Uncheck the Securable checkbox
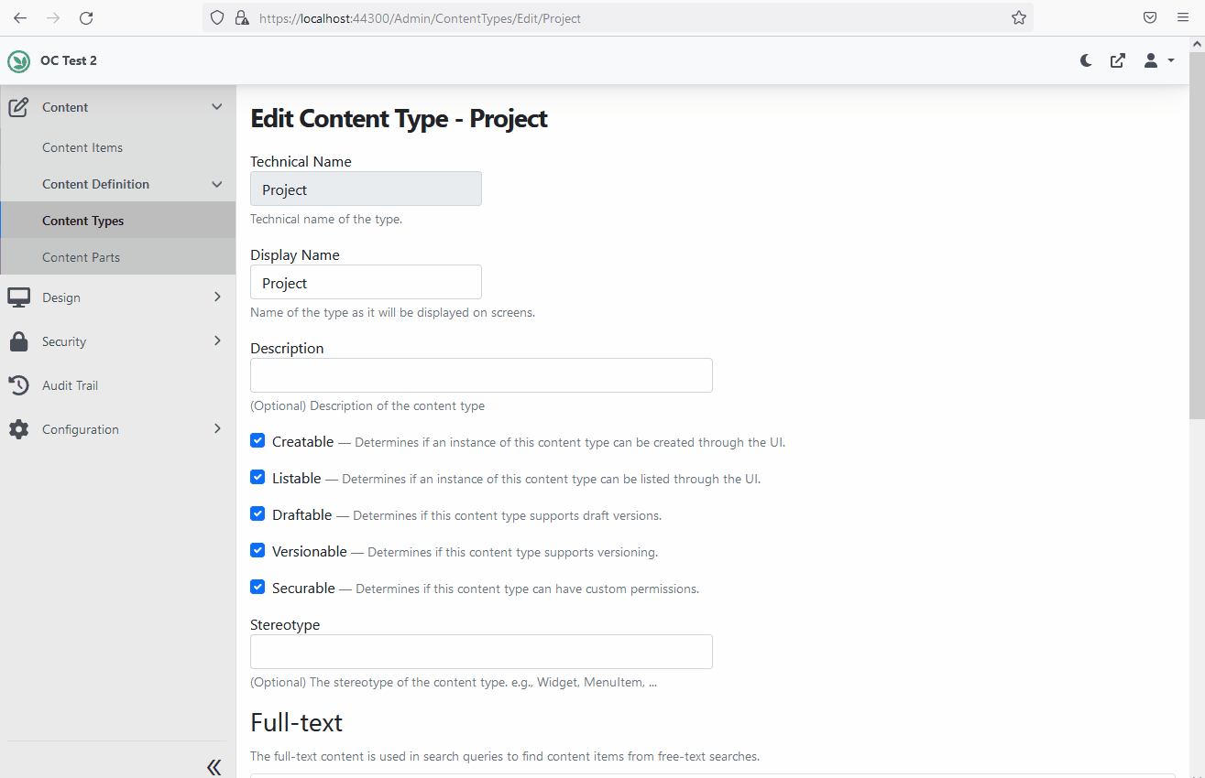Image resolution: width=1205 pixels, height=778 pixels. coord(257,587)
